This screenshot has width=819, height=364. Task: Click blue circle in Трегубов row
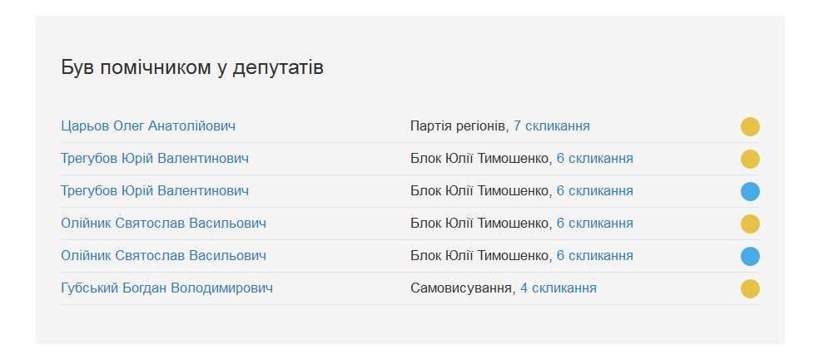pyautogui.click(x=750, y=191)
